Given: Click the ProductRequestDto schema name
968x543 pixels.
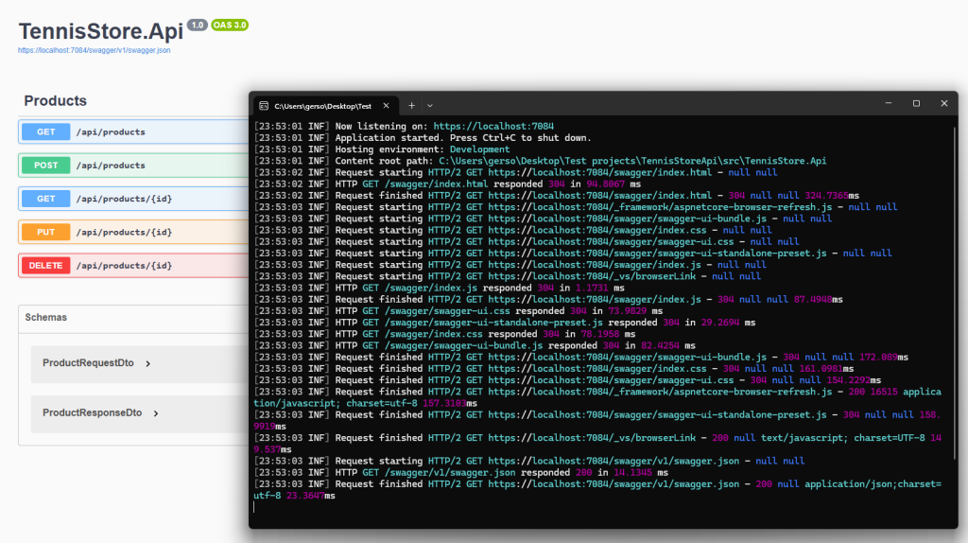Looking at the screenshot, I should coord(88,363).
